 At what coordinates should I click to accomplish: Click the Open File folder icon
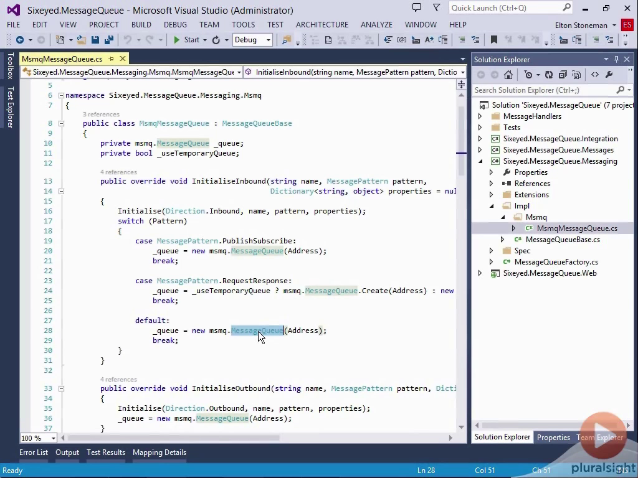(x=82, y=40)
